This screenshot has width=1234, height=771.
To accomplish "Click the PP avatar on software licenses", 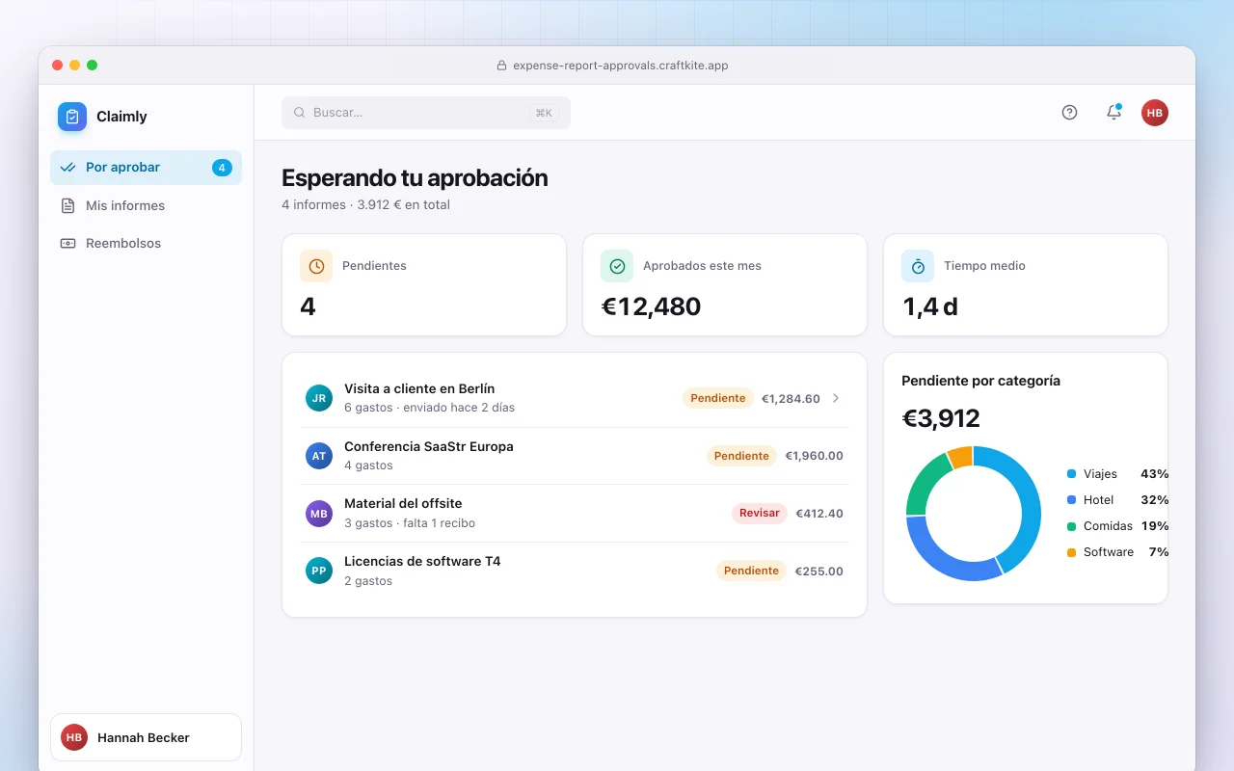I will (x=319, y=571).
